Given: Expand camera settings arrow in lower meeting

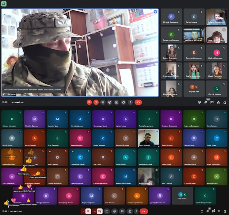Looking at the screenshot, I should (94, 211).
